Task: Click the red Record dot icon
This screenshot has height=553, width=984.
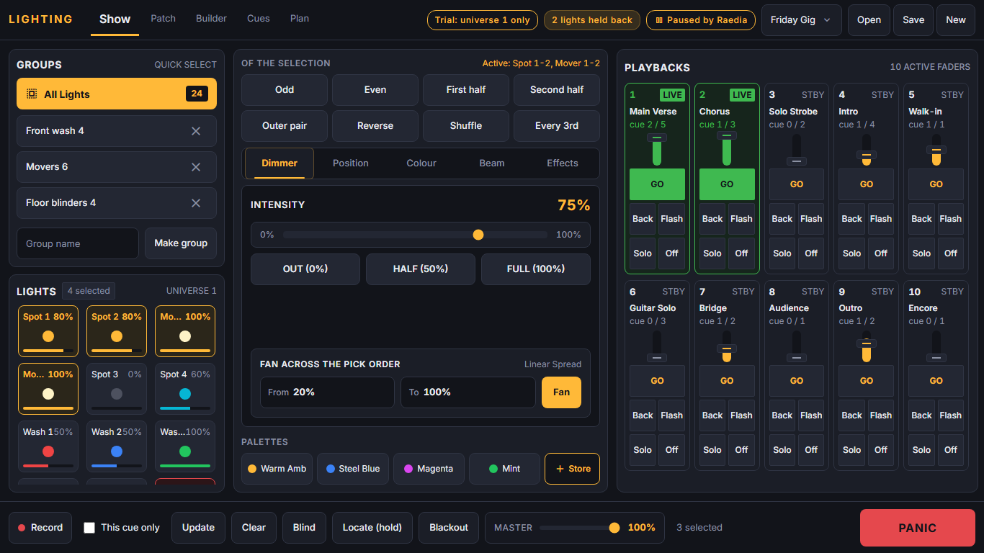Action: pyautogui.click(x=22, y=528)
